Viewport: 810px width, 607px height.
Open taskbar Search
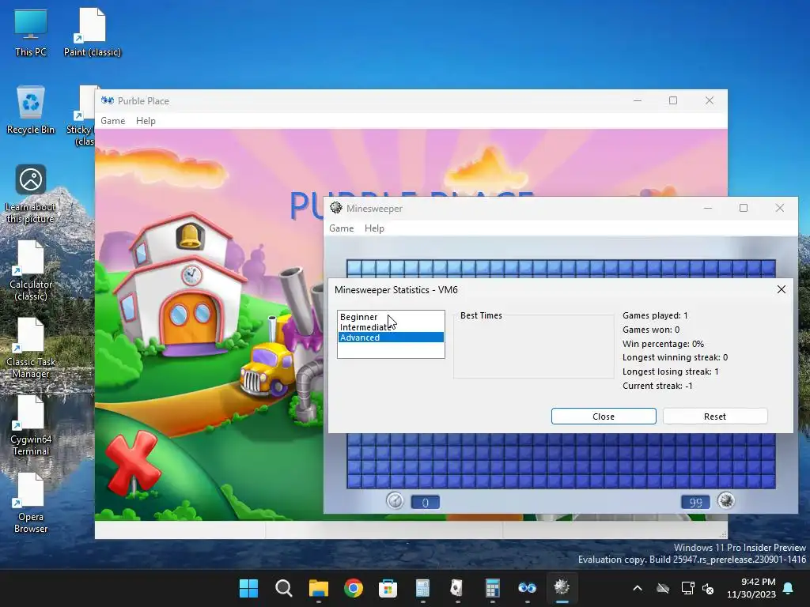click(x=284, y=588)
